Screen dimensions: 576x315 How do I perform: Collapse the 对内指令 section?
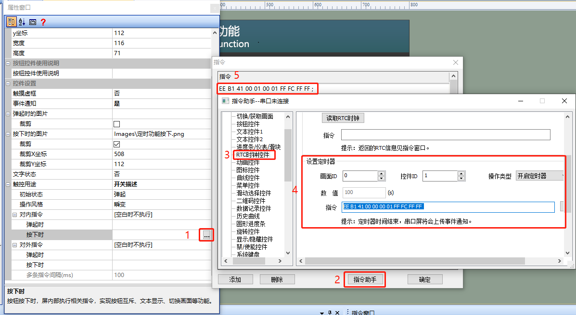click(x=14, y=215)
